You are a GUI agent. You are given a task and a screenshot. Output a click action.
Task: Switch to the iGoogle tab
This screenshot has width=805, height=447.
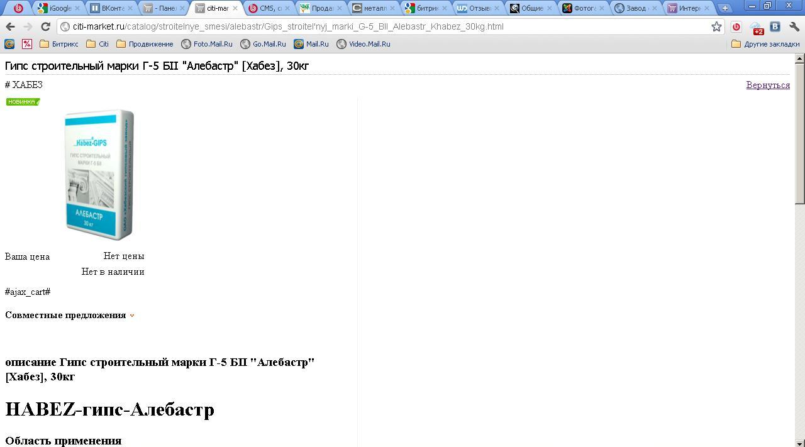coord(57,8)
